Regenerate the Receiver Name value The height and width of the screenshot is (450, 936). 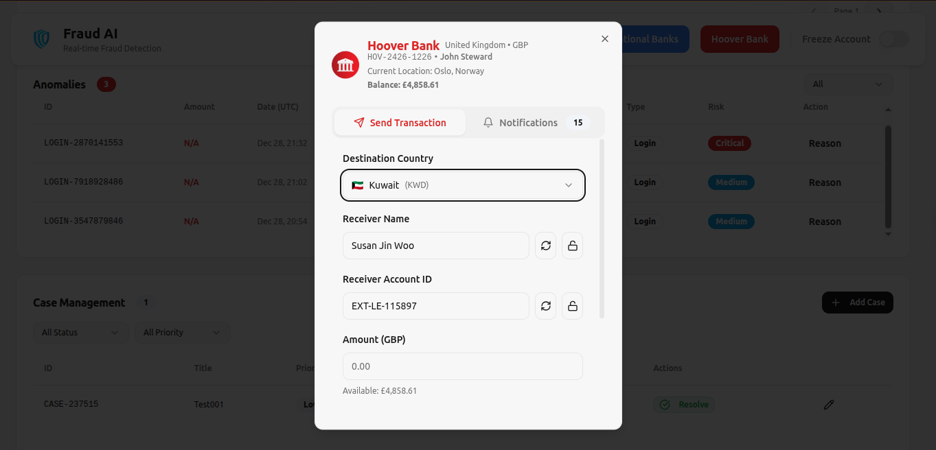pos(546,246)
